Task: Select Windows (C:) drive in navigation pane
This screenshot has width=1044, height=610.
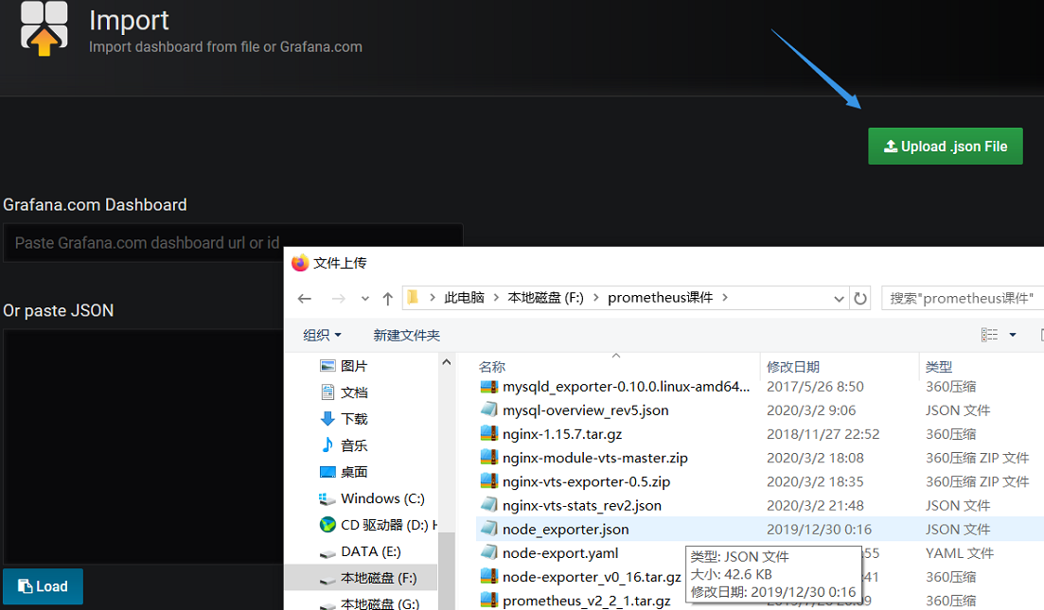Action: [x=382, y=498]
